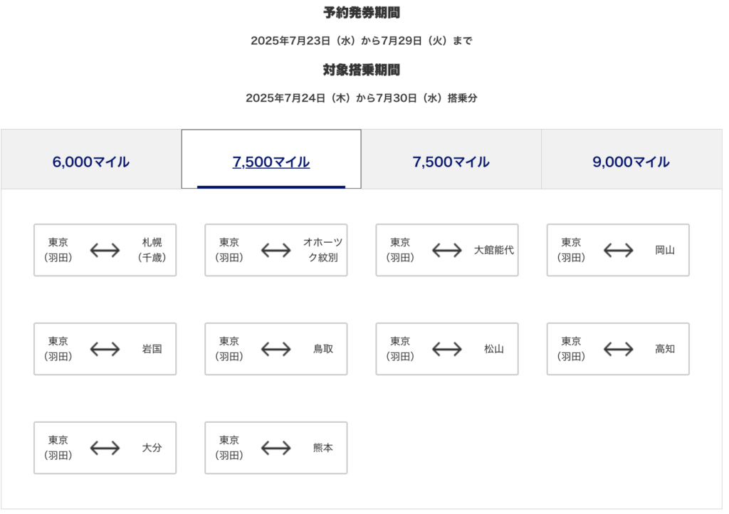Image resolution: width=729 pixels, height=514 pixels.
Task: Select the オホーツク紋別 destination label
Action: click(x=323, y=250)
